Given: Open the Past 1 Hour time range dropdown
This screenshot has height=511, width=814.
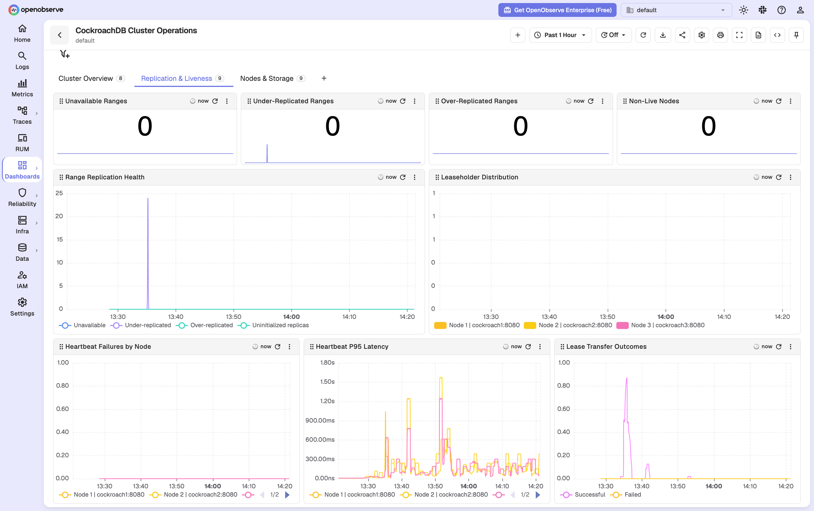Looking at the screenshot, I should tap(560, 35).
